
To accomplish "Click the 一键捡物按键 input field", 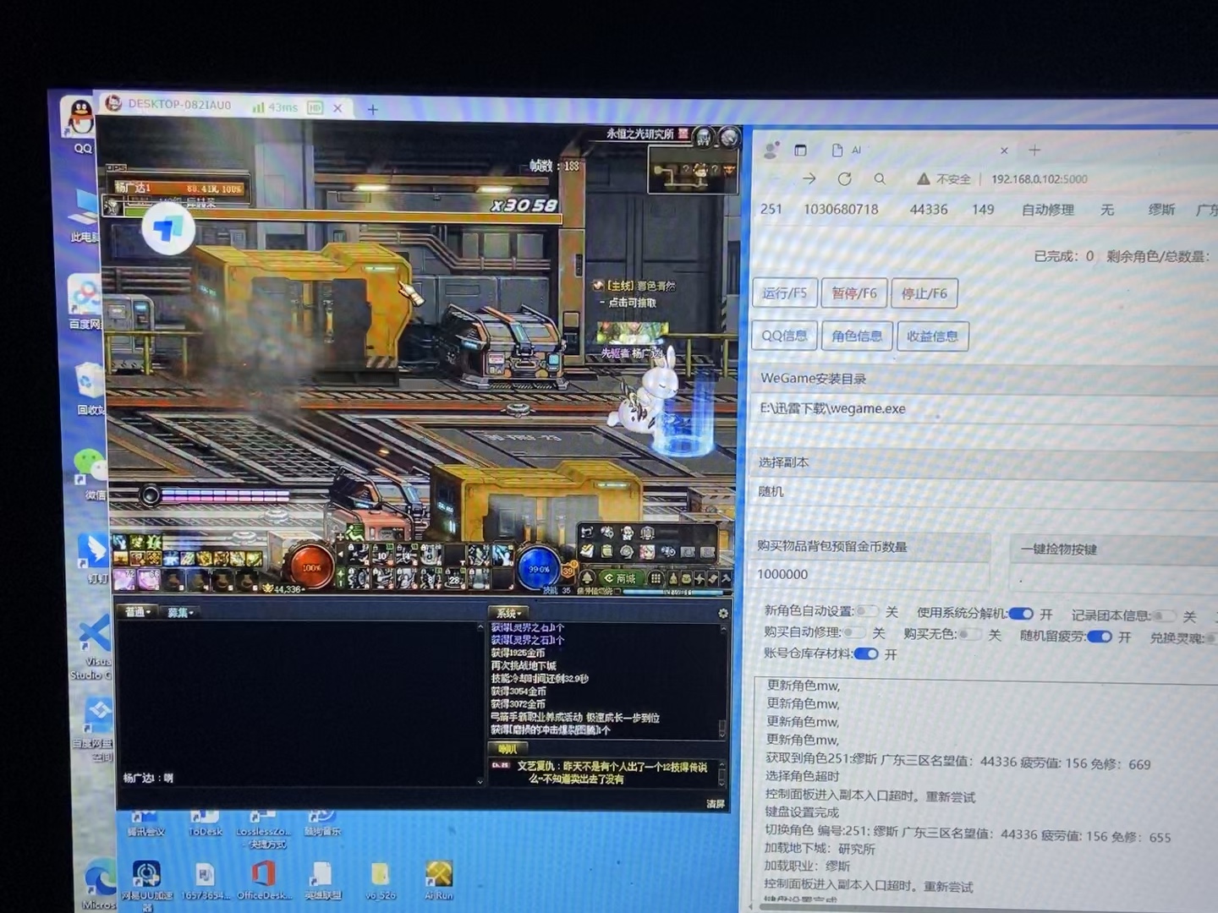I will 1115,580.
